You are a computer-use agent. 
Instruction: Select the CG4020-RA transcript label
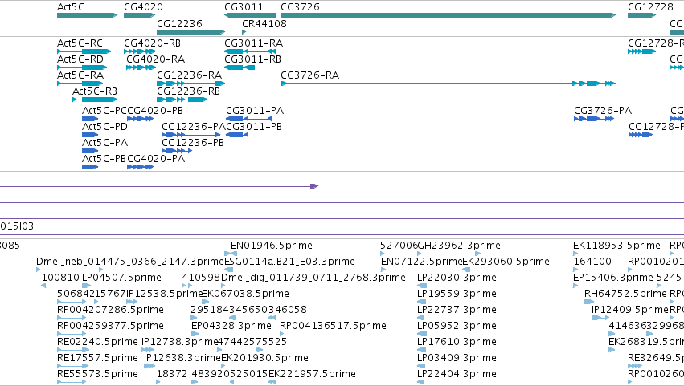[155, 59]
